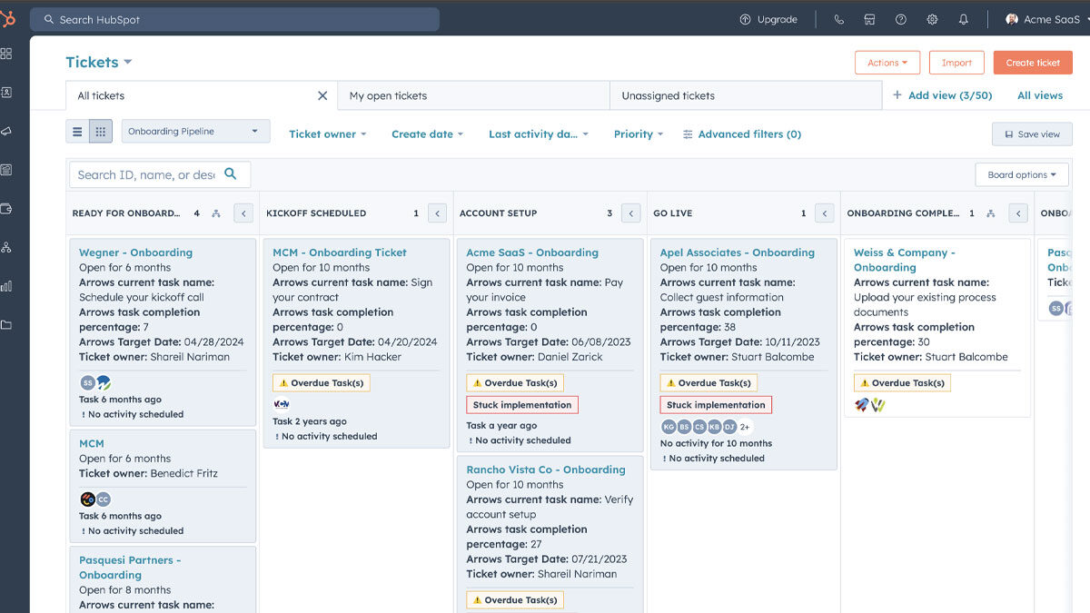
Task: Open the MCM - Onboarding Ticket link
Action: (340, 252)
